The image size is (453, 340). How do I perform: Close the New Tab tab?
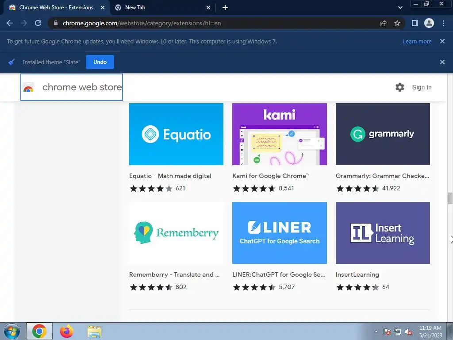point(208,8)
